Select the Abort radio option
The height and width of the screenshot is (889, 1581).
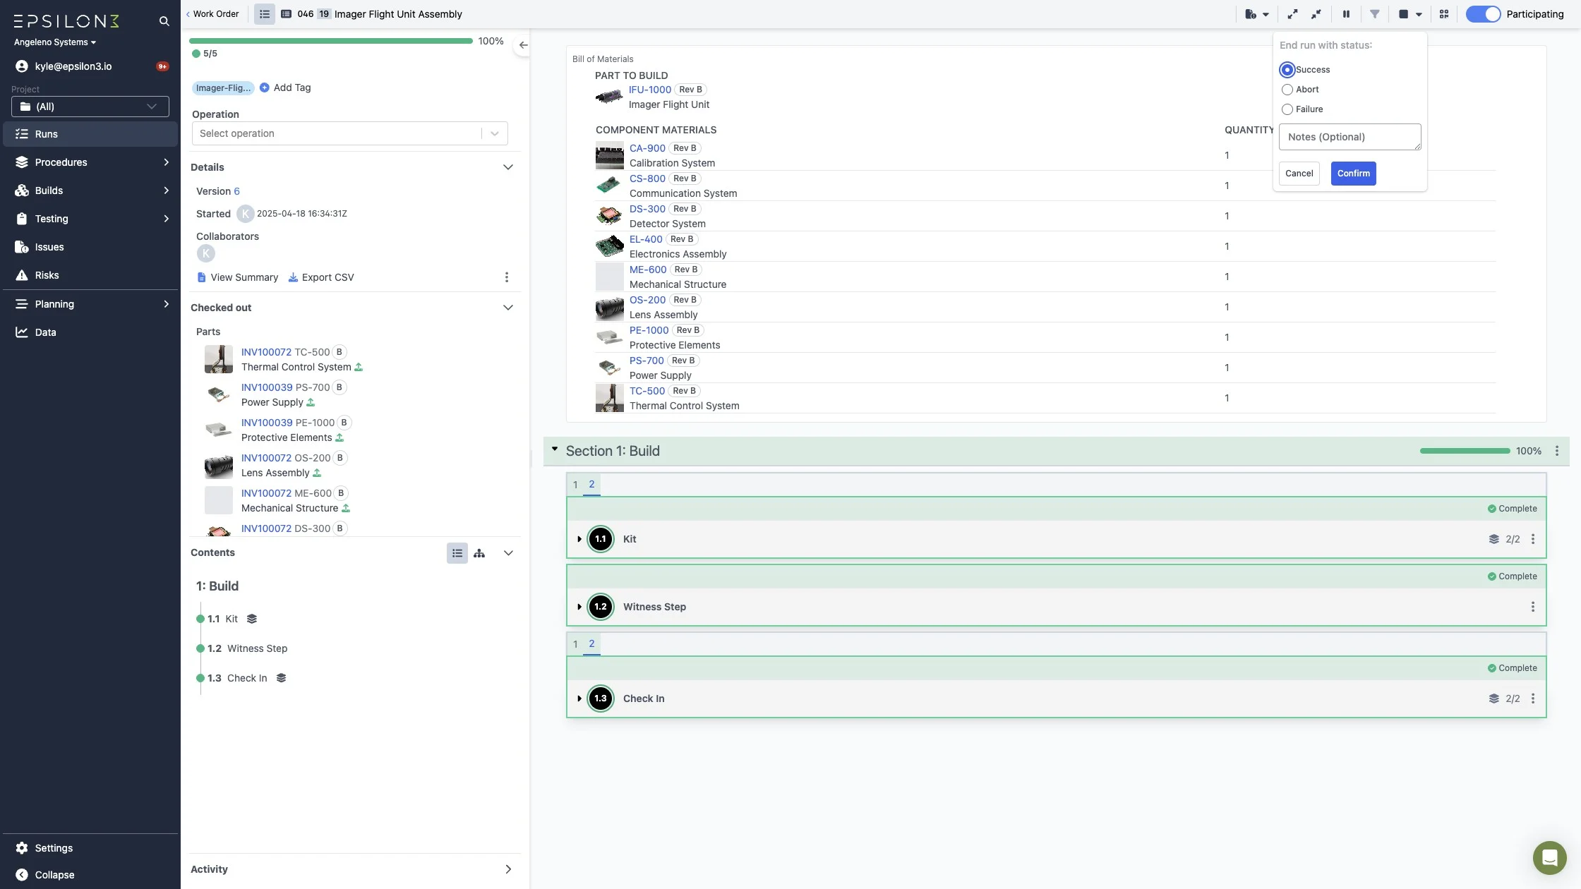point(1287,90)
